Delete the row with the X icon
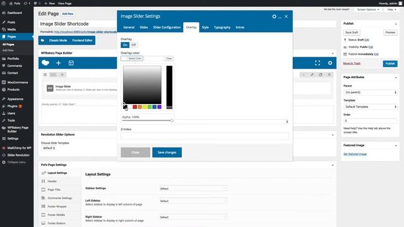The height and width of the screenshot is (227, 404). pos(330,74)
